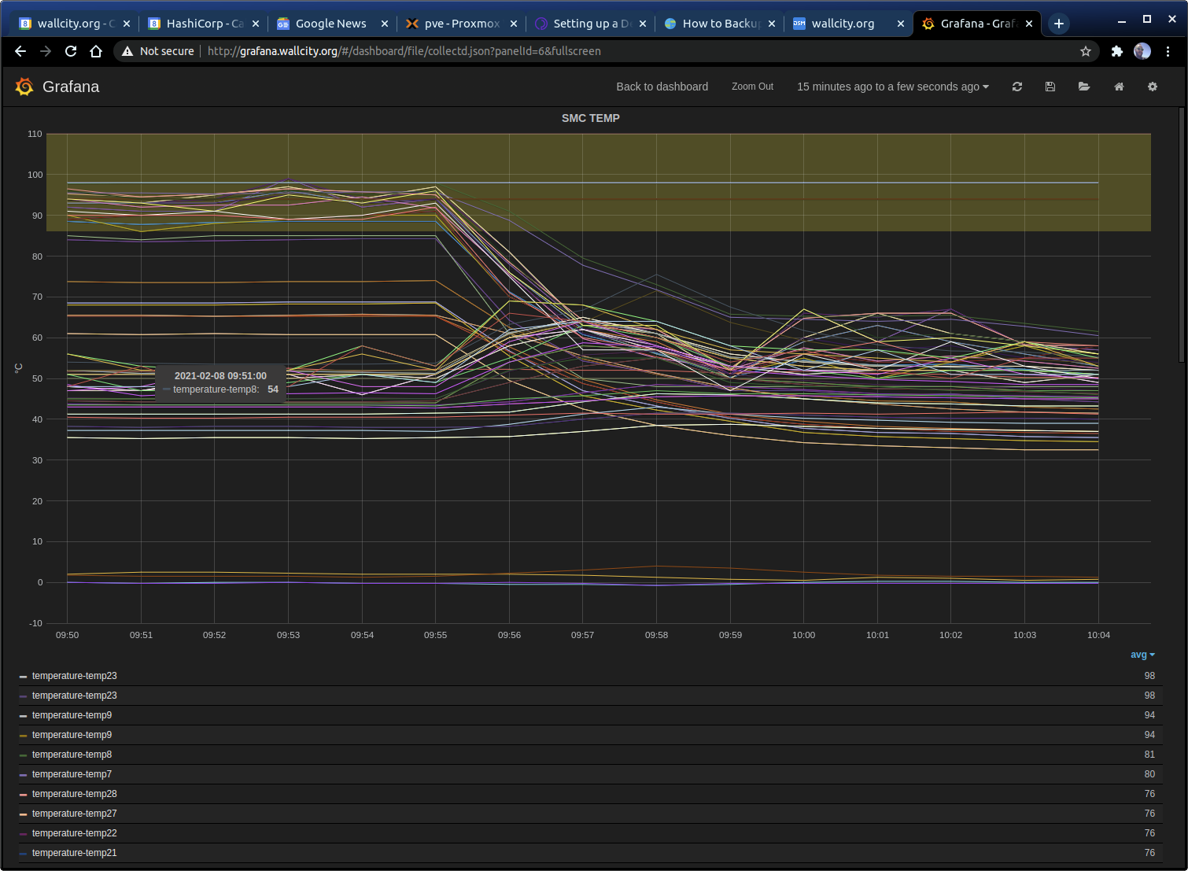Open the browser home page button
This screenshot has width=1188, height=871.
click(x=96, y=51)
